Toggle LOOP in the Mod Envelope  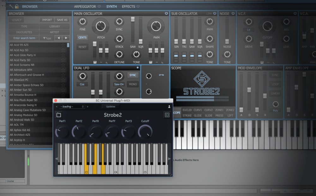click(275, 84)
